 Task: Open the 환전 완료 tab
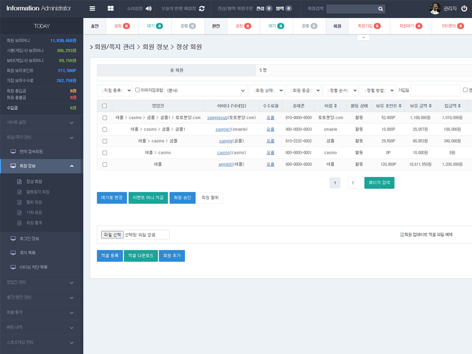pyautogui.click(x=309, y=26)
